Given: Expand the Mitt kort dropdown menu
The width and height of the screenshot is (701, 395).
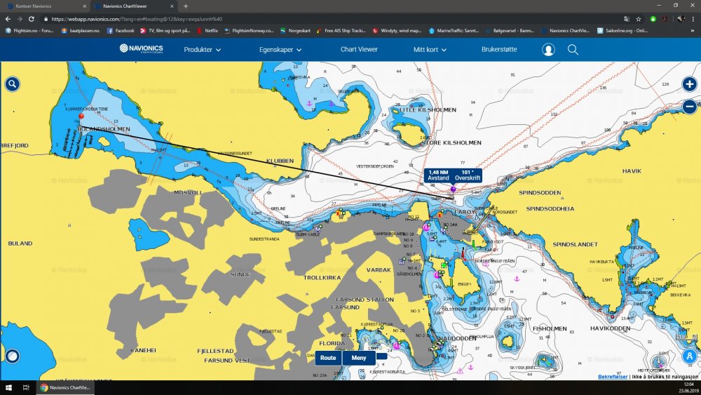Looking at the screenshot, I should 430,50.
